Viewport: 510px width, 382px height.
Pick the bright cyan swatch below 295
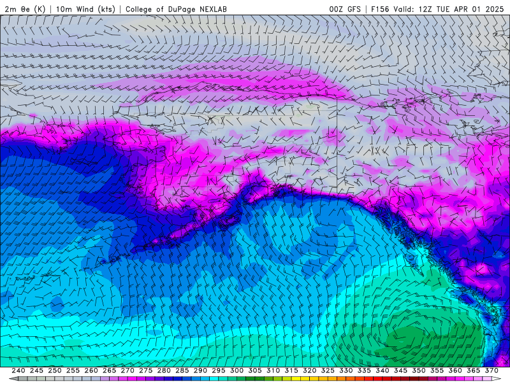point(214,378)
